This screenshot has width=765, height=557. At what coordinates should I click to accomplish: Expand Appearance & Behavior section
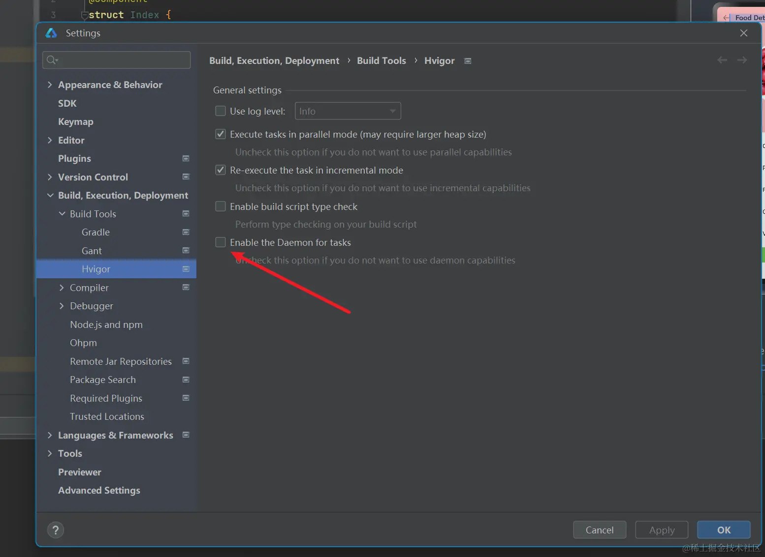pyautogui.click(x=50, y=85)
